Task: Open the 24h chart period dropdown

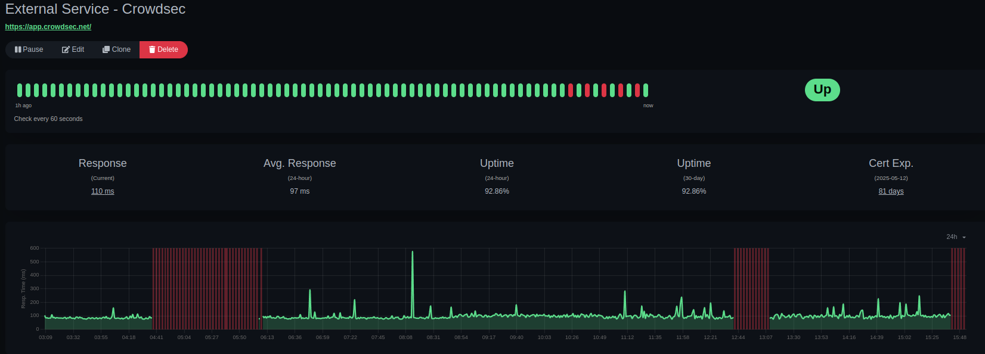Action: (956, 237)
